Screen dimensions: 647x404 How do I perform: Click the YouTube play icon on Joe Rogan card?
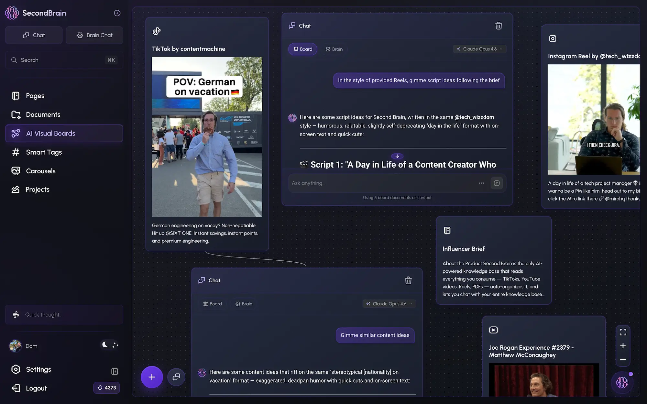(493, 330)
